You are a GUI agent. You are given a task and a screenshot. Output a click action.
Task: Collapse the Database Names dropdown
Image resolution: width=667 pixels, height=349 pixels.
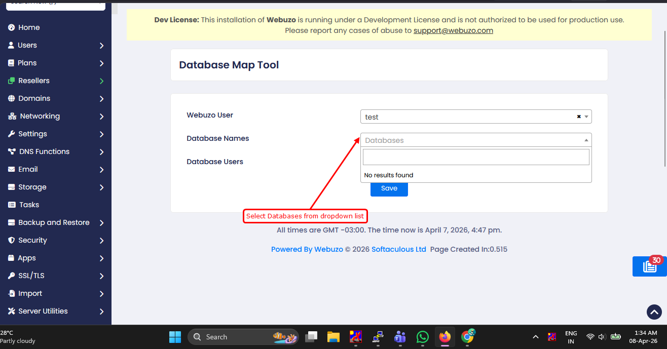(586, 140)
